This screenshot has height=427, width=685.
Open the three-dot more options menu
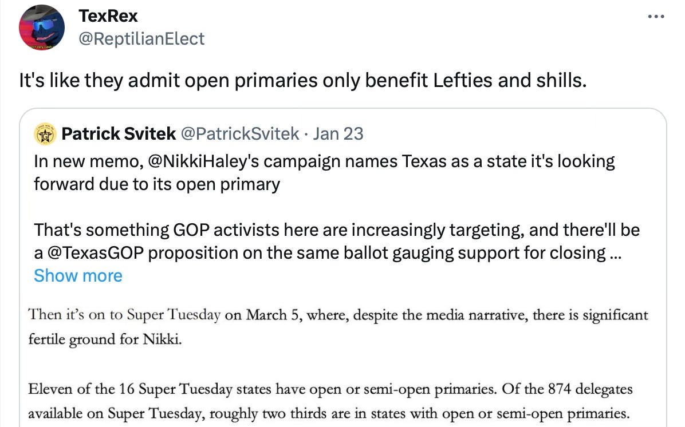tap(656, 17)
